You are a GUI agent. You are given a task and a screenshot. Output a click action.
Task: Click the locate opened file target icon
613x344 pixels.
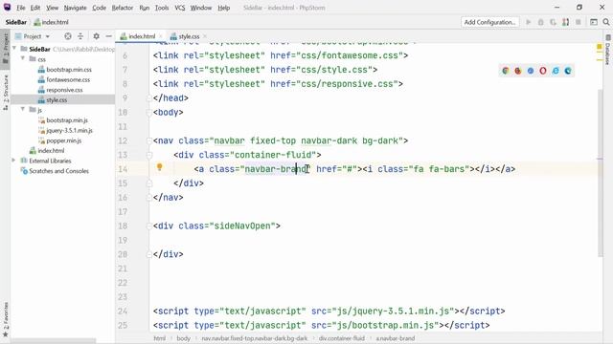click(x=68, y=36)
